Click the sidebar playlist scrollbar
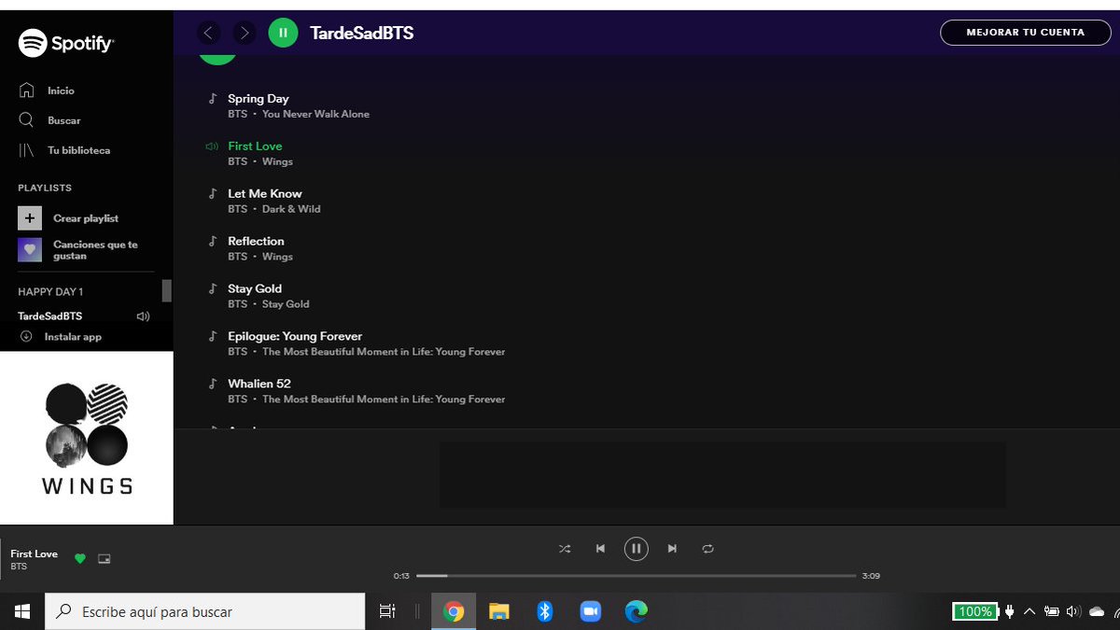1120x630 pixels. pos(167,290)
